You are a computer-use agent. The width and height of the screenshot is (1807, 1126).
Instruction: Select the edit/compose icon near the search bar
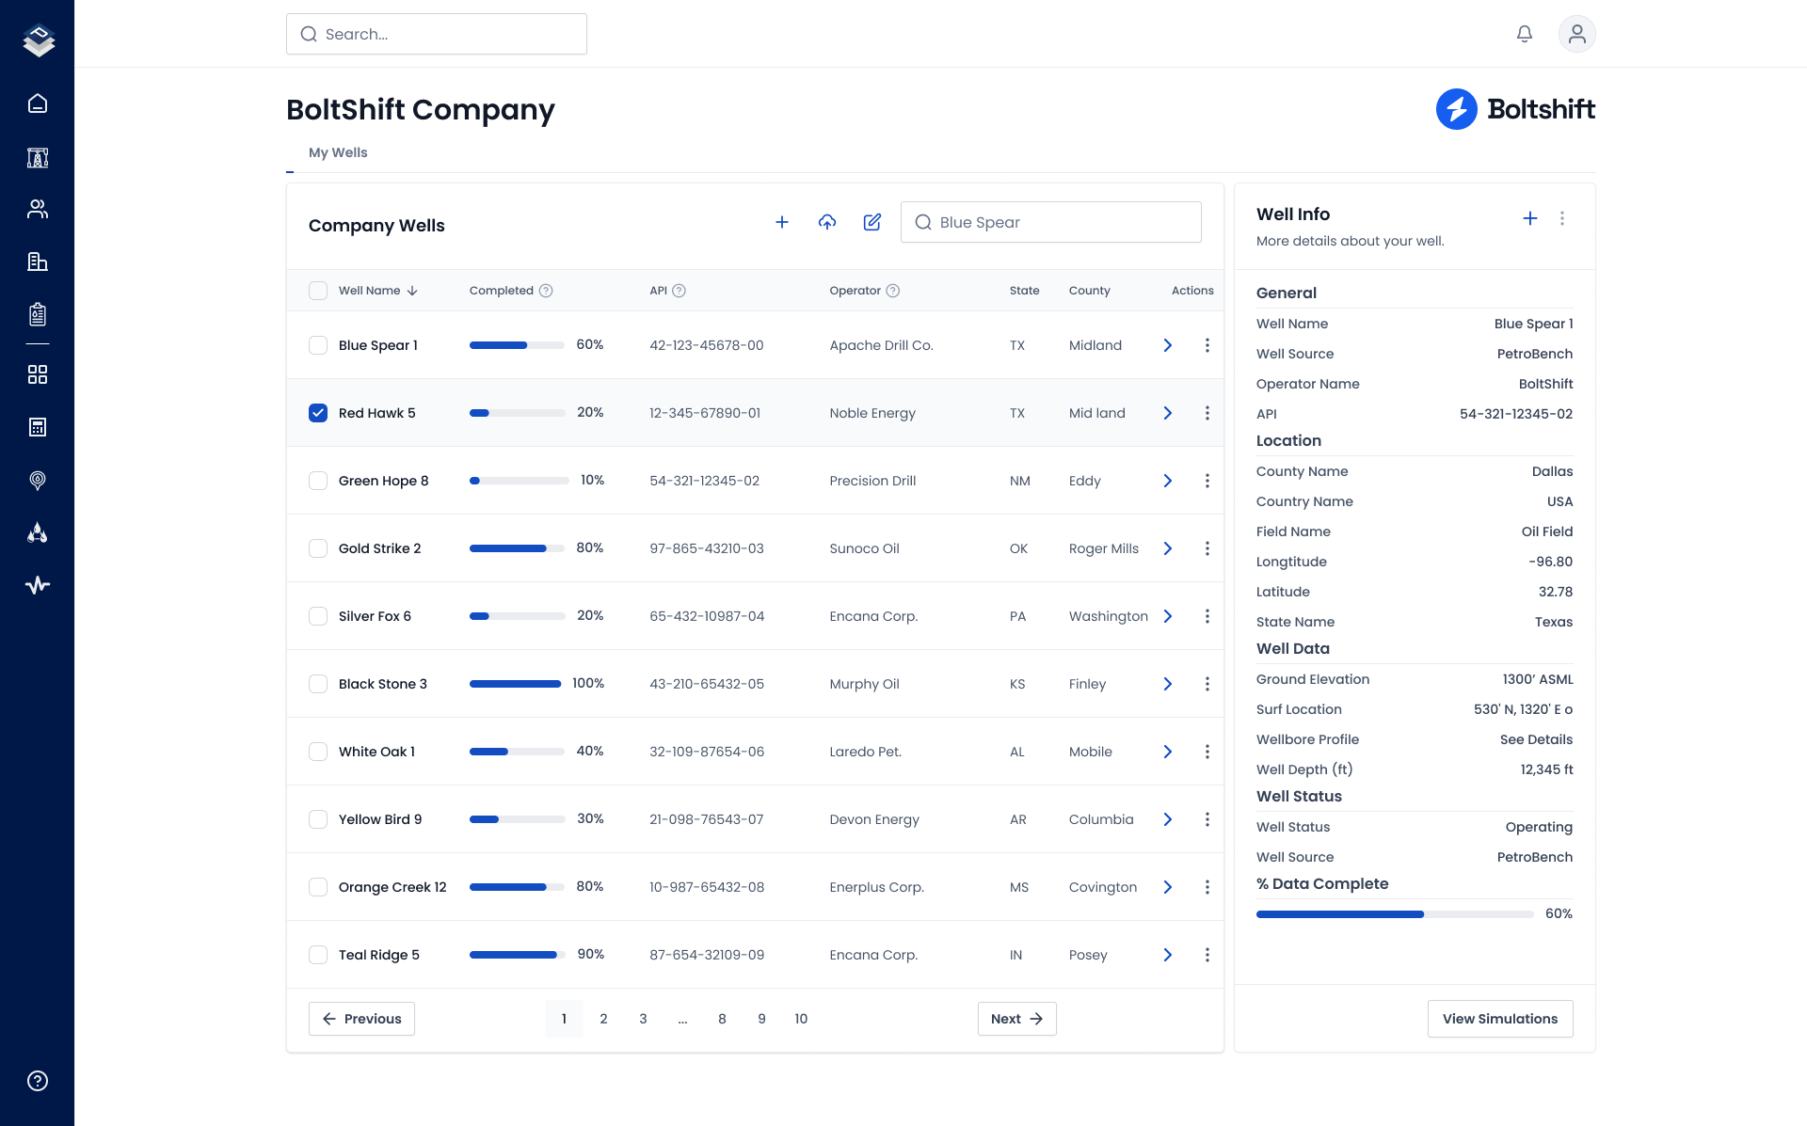pyautogui.click(x=872, y=222)
